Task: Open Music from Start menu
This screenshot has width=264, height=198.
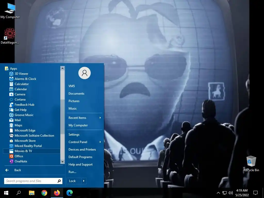Action: (x=72, y=109)
